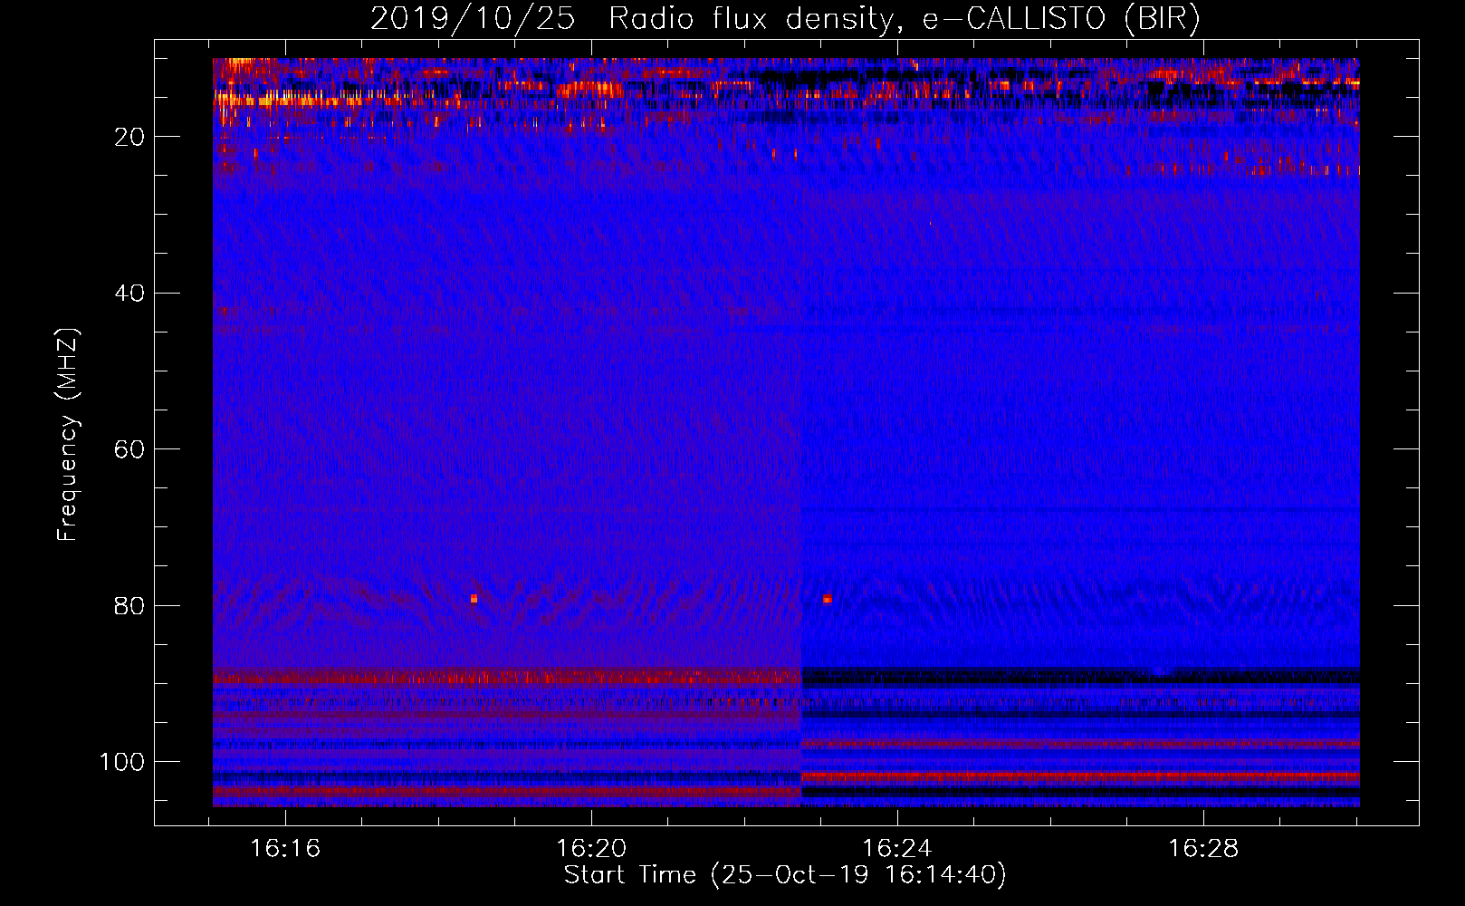Image resolution: width=1465 pixels, height=906 pixels.
Task: Click the '20' frequency tick label
Action: click(x=129, y=137)
